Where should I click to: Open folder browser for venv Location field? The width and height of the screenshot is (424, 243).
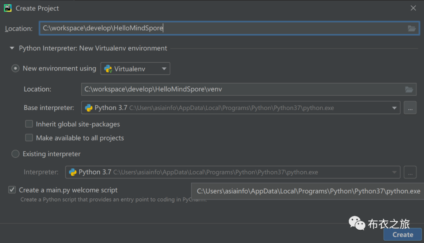pos(409,90)
